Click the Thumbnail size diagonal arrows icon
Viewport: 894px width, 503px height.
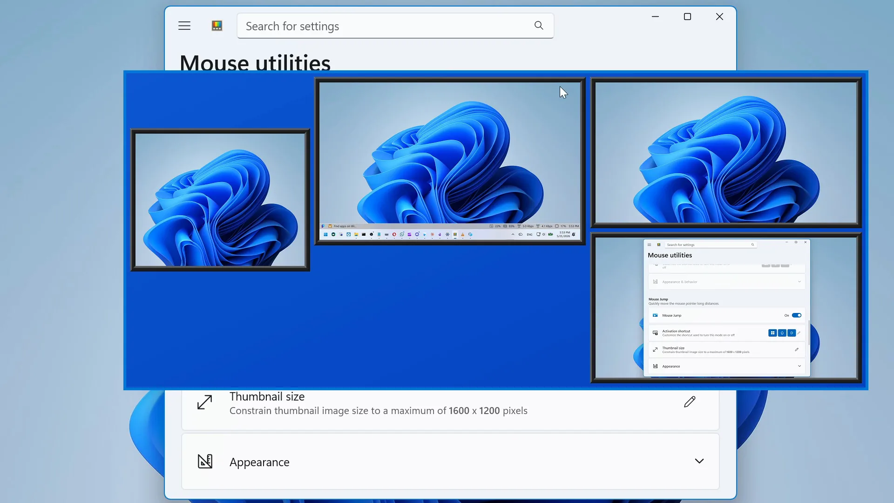tap(205, 402)
